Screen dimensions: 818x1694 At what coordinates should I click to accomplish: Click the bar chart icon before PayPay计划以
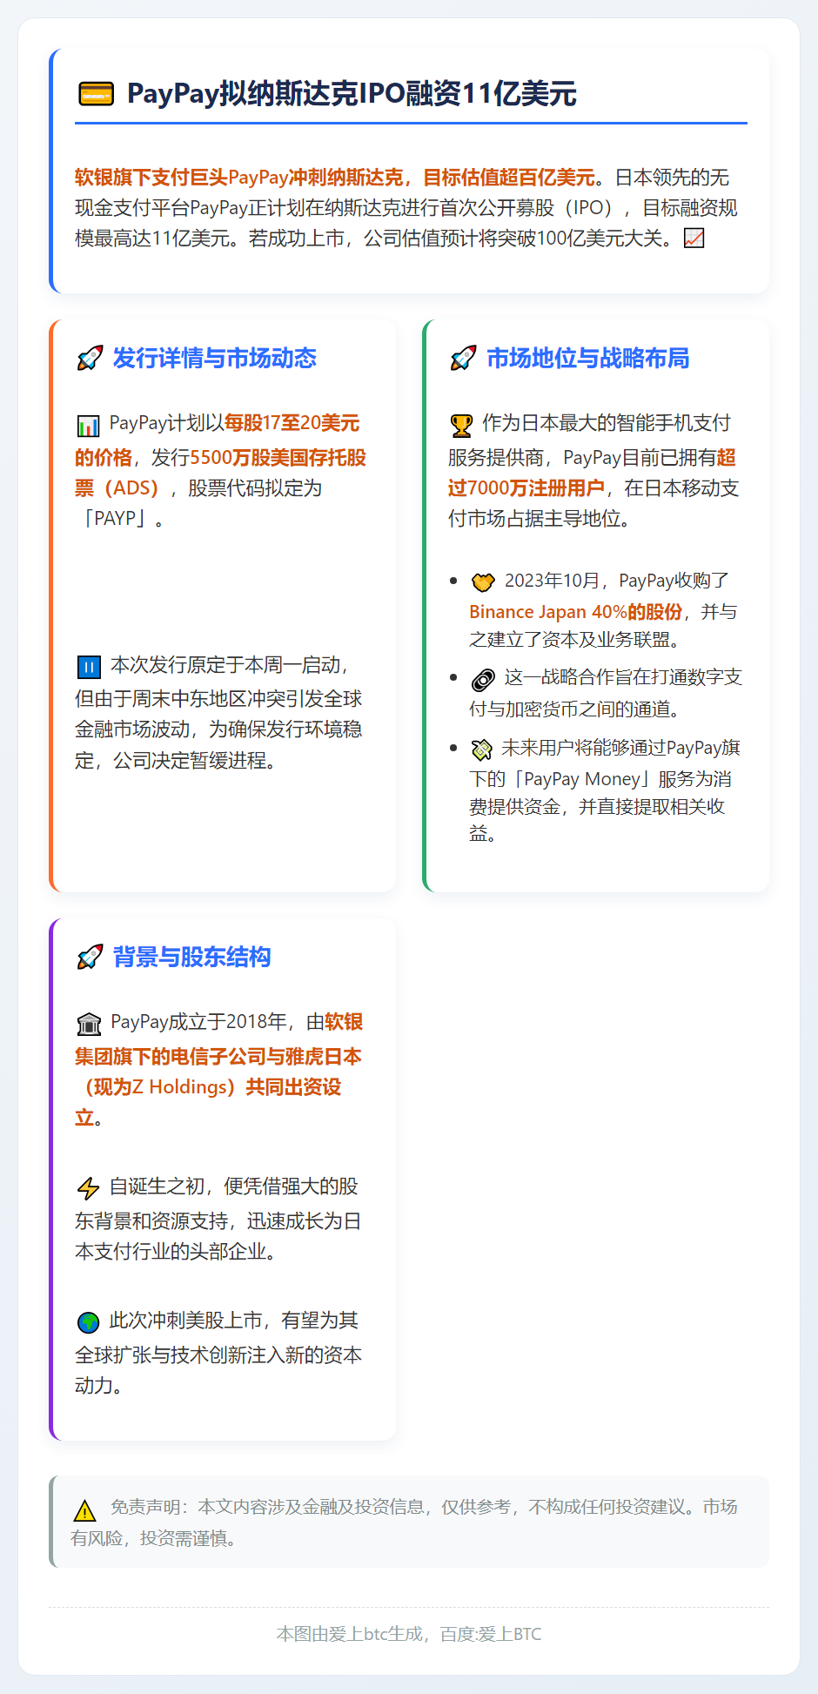[x=89, y=426]
